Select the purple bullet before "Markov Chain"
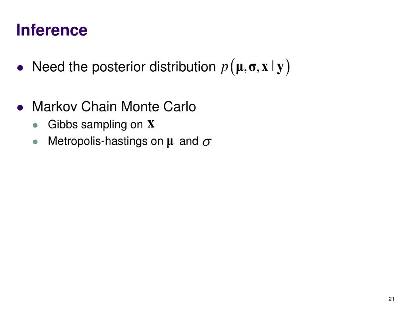 click(20, 108)
